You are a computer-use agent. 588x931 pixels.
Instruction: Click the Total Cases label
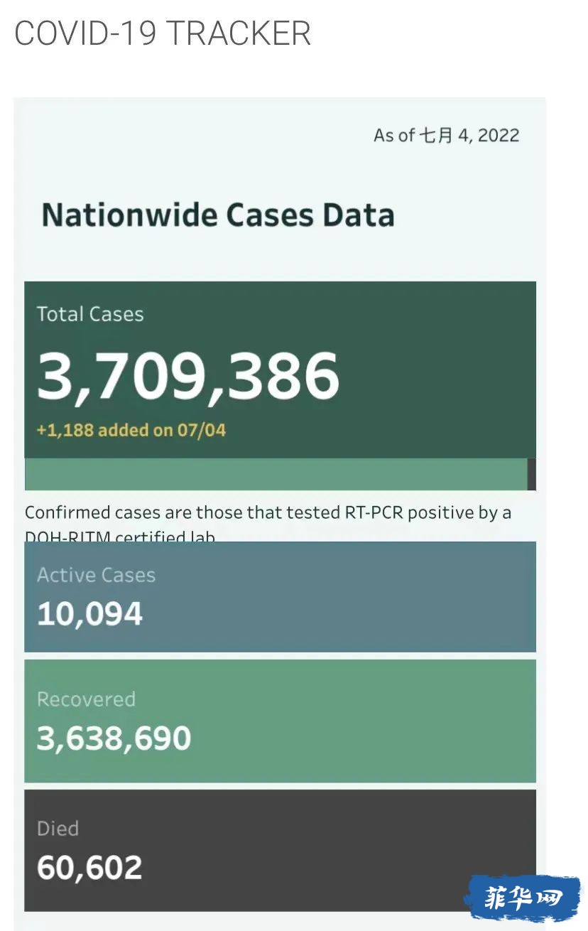(90, 314)
